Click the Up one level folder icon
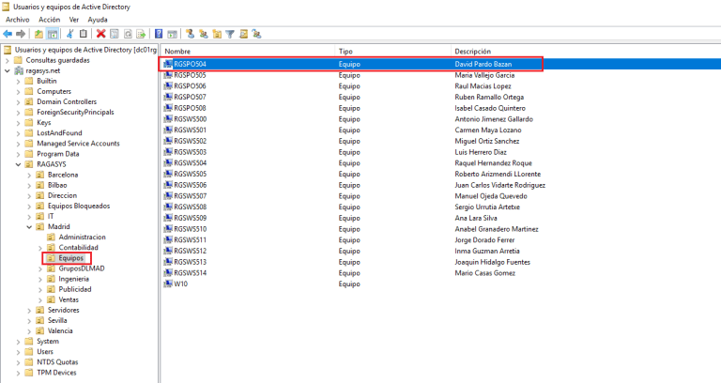The image size is (721, 383). pos(38,34)
